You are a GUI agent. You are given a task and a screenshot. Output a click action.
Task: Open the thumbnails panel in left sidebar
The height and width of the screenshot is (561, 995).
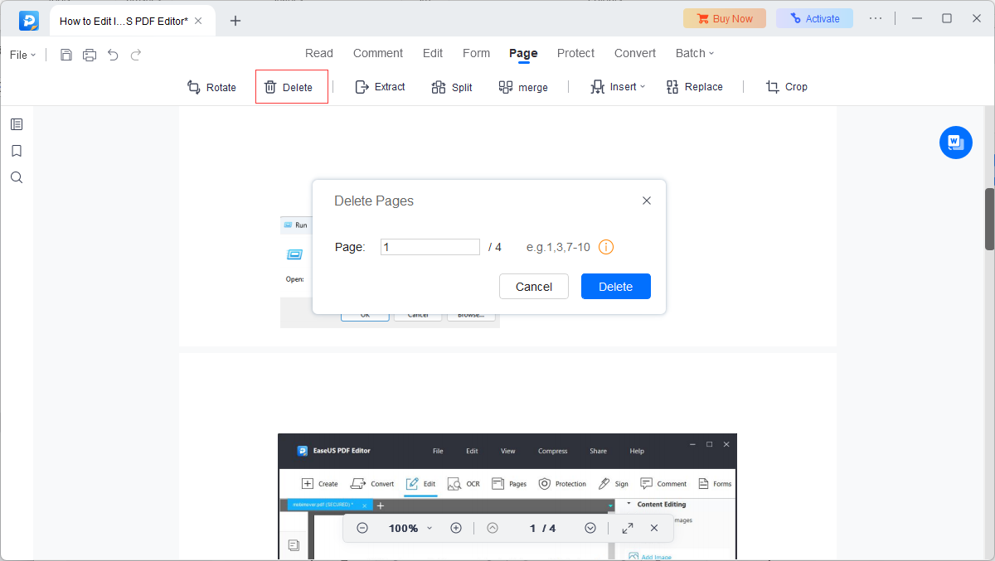[17, 124]
